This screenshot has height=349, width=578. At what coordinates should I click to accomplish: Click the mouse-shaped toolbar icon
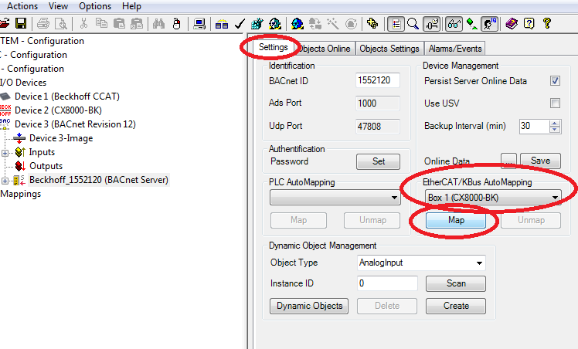177,24
